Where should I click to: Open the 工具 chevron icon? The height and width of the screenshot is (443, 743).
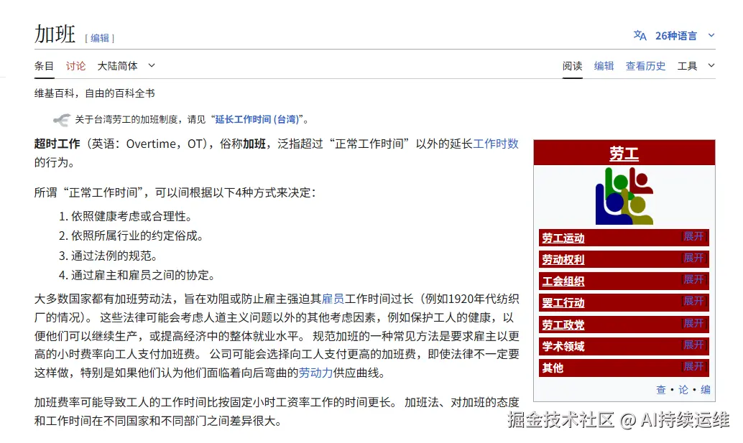click(x=711, y=65)
